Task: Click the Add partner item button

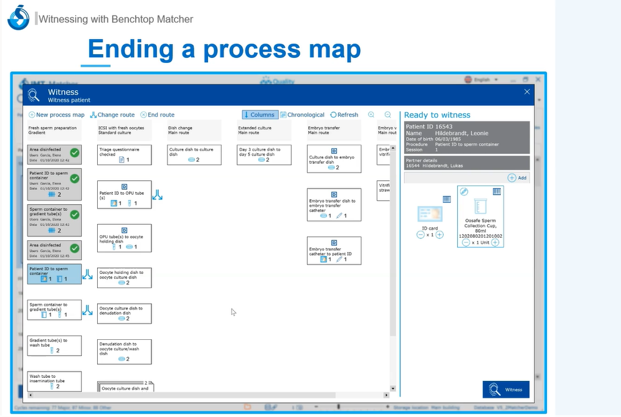Action: pyautogui.click(x=517, y=177)
